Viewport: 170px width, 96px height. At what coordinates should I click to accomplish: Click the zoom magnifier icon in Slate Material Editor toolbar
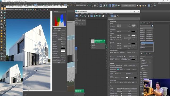[x=117, y=16]
